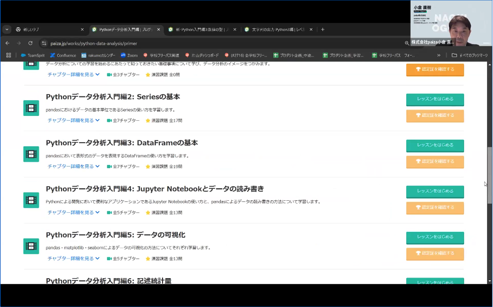Close the 文字列の出力 Python3編 tab
This screenshot has width=493, height=307.
(311, 29)
